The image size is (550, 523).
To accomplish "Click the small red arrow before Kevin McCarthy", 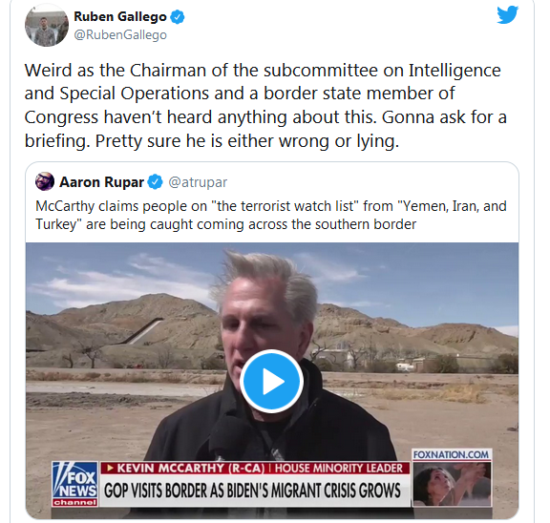I will click(x=110, y=468).
